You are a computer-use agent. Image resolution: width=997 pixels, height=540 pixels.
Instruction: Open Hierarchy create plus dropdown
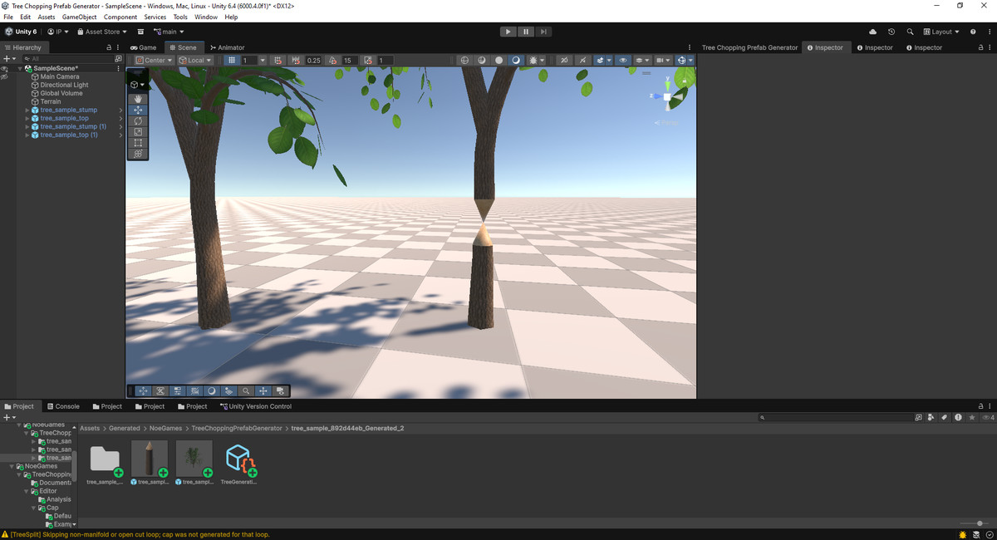tap(9, 59)
